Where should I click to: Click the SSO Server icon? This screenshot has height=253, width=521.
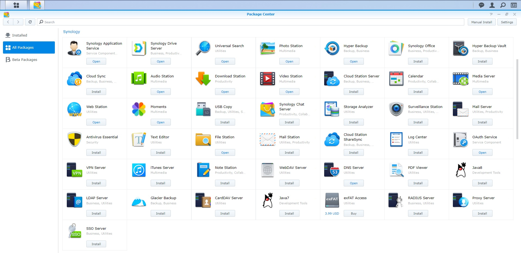(74, 231)
